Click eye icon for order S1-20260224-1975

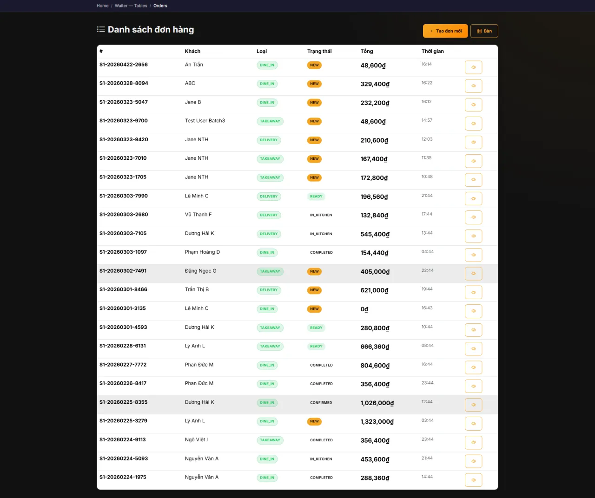click(x=473, y=480)
